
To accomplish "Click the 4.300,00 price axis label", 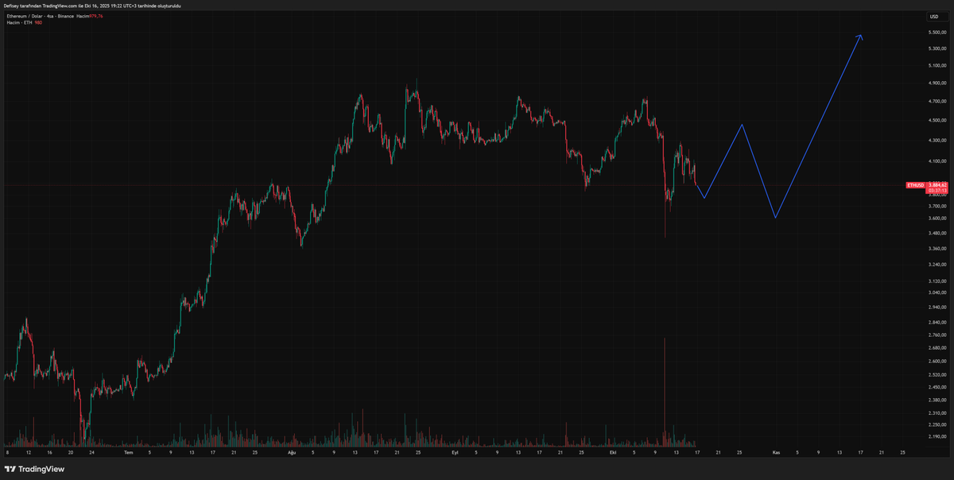I will [x=937, y=141].
